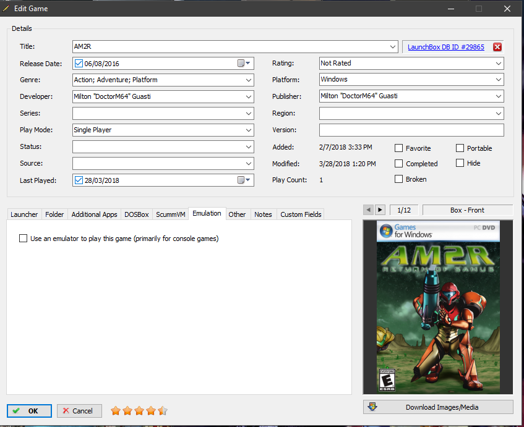Open the Other tab
The height and width of the screenshot is (427, 524).
[237, 214]
